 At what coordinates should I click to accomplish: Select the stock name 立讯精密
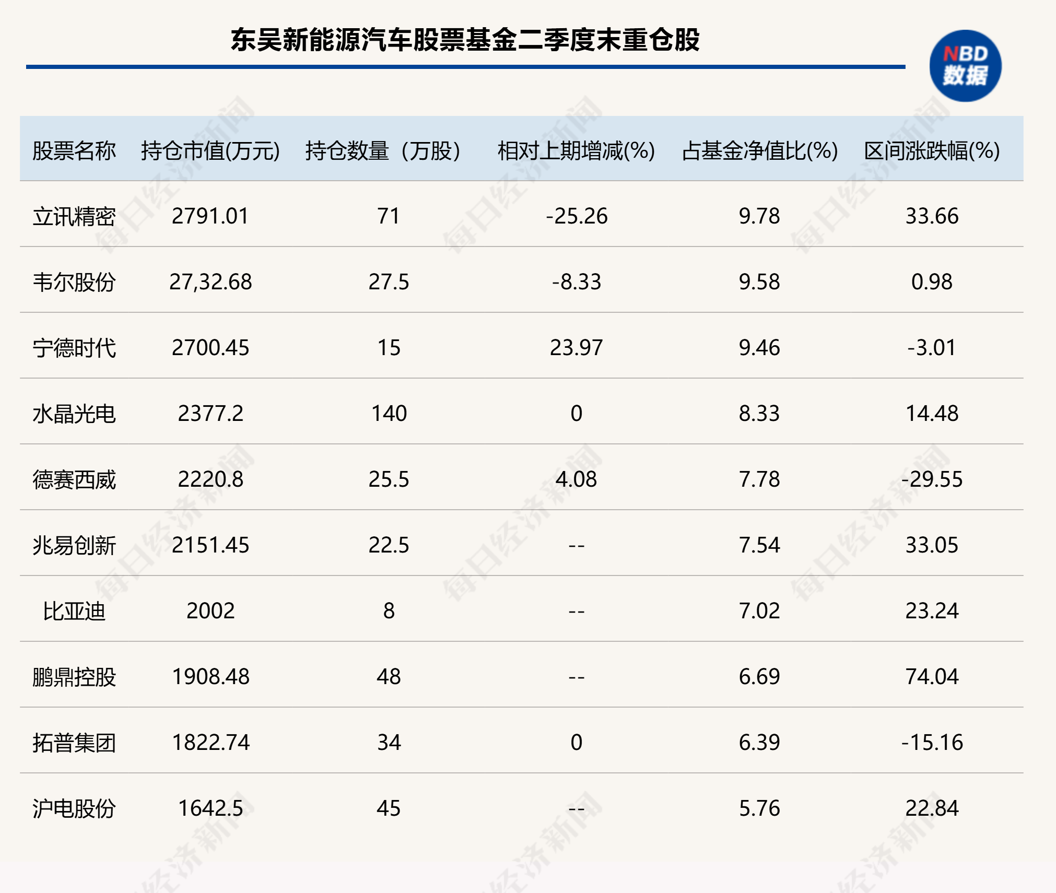click(74, 216)
